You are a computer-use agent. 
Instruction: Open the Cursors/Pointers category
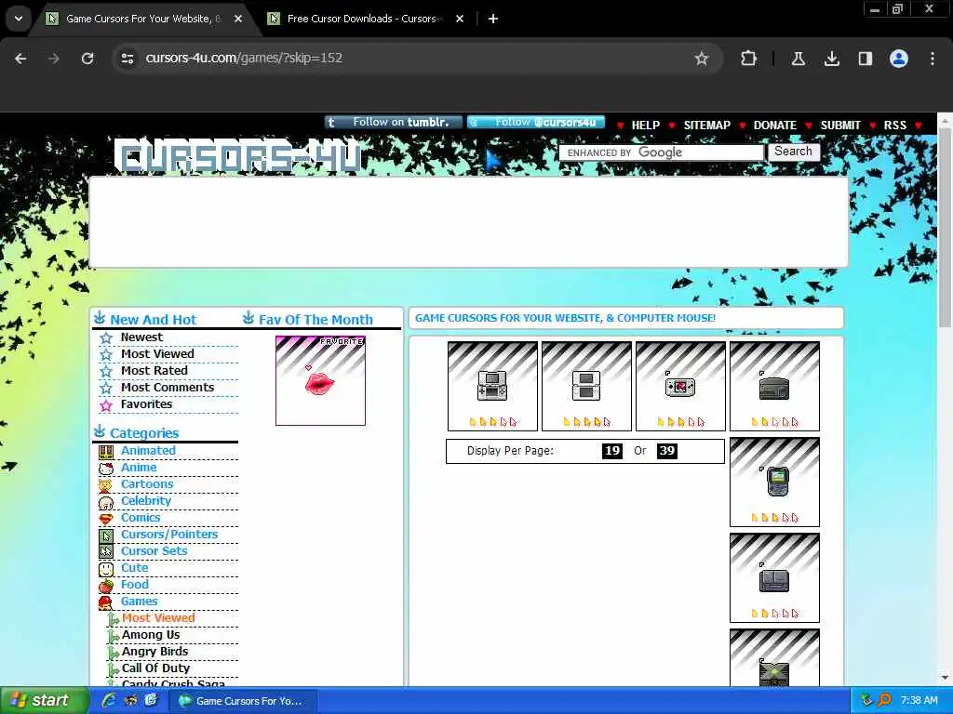point(169,535)
